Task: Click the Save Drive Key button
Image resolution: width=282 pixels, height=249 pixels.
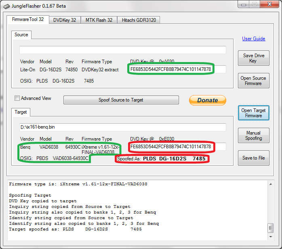Action: pos(254,58)
